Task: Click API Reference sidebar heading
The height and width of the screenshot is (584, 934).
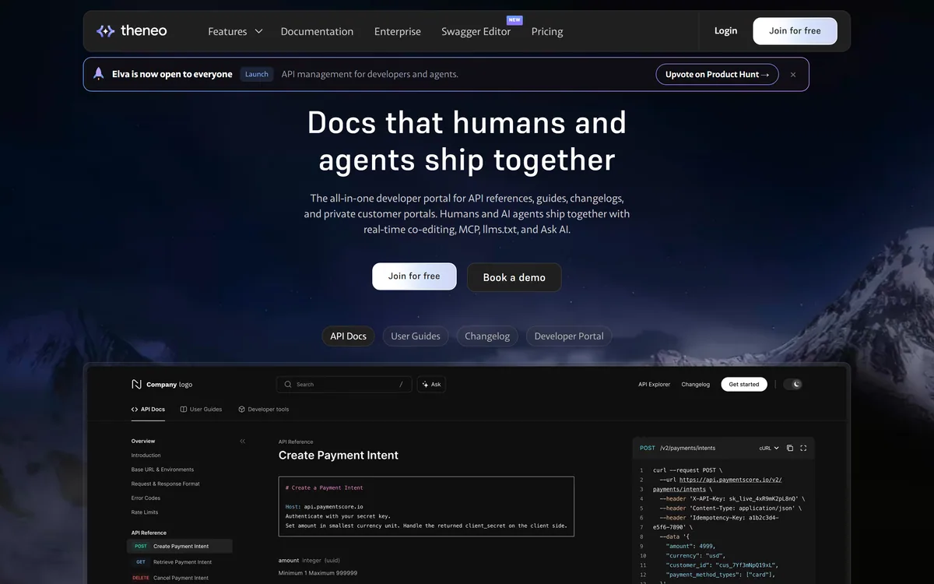Action: point(149,533)
